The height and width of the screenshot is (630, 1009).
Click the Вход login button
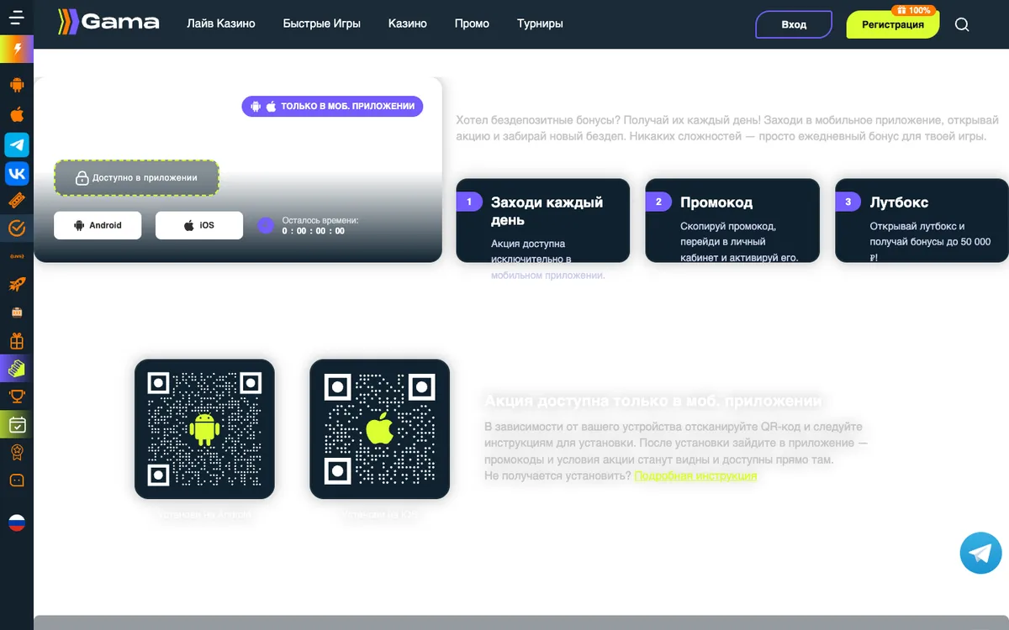pos(794,24)
